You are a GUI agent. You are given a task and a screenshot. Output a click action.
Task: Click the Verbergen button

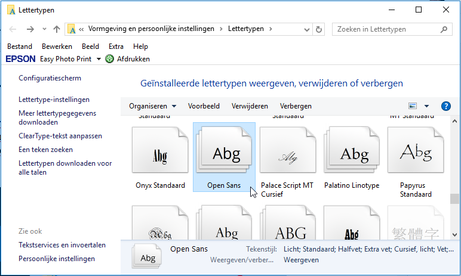click(296, 106)
